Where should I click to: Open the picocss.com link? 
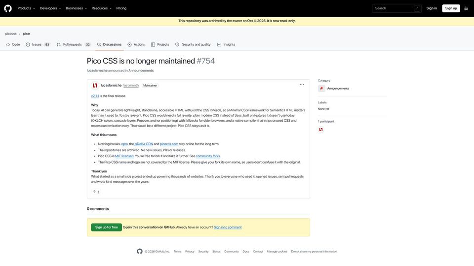click(x=169, y=144)
